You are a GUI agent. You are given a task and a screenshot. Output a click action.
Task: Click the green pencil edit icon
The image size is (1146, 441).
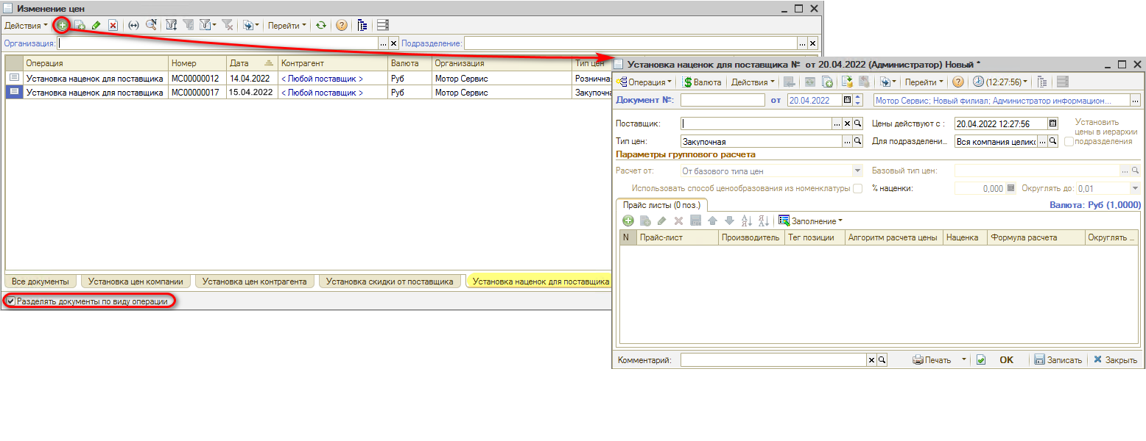(x=96, y=25)
